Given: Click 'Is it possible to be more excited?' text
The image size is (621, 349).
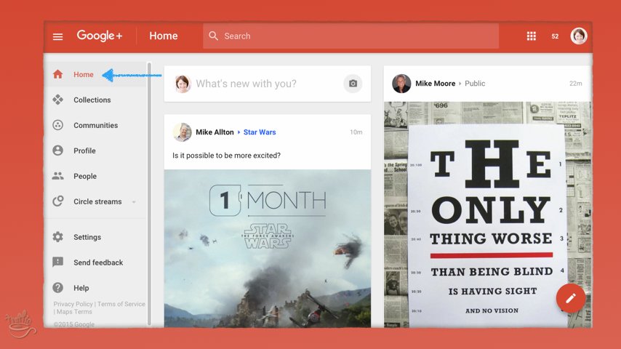Looking at the screenshot, I should (x=226, y=156).
